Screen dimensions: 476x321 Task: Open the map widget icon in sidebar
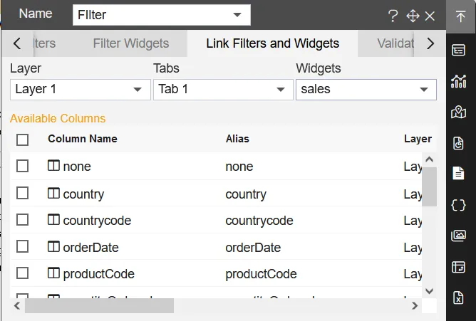[459, 112]
